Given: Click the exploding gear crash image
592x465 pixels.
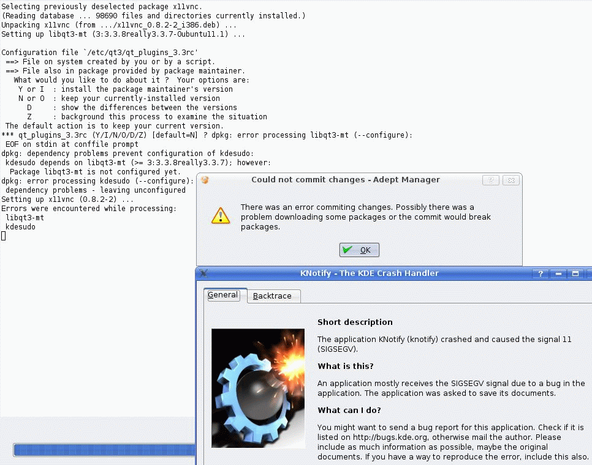Looking at the screenshot, I should (257, 388).
